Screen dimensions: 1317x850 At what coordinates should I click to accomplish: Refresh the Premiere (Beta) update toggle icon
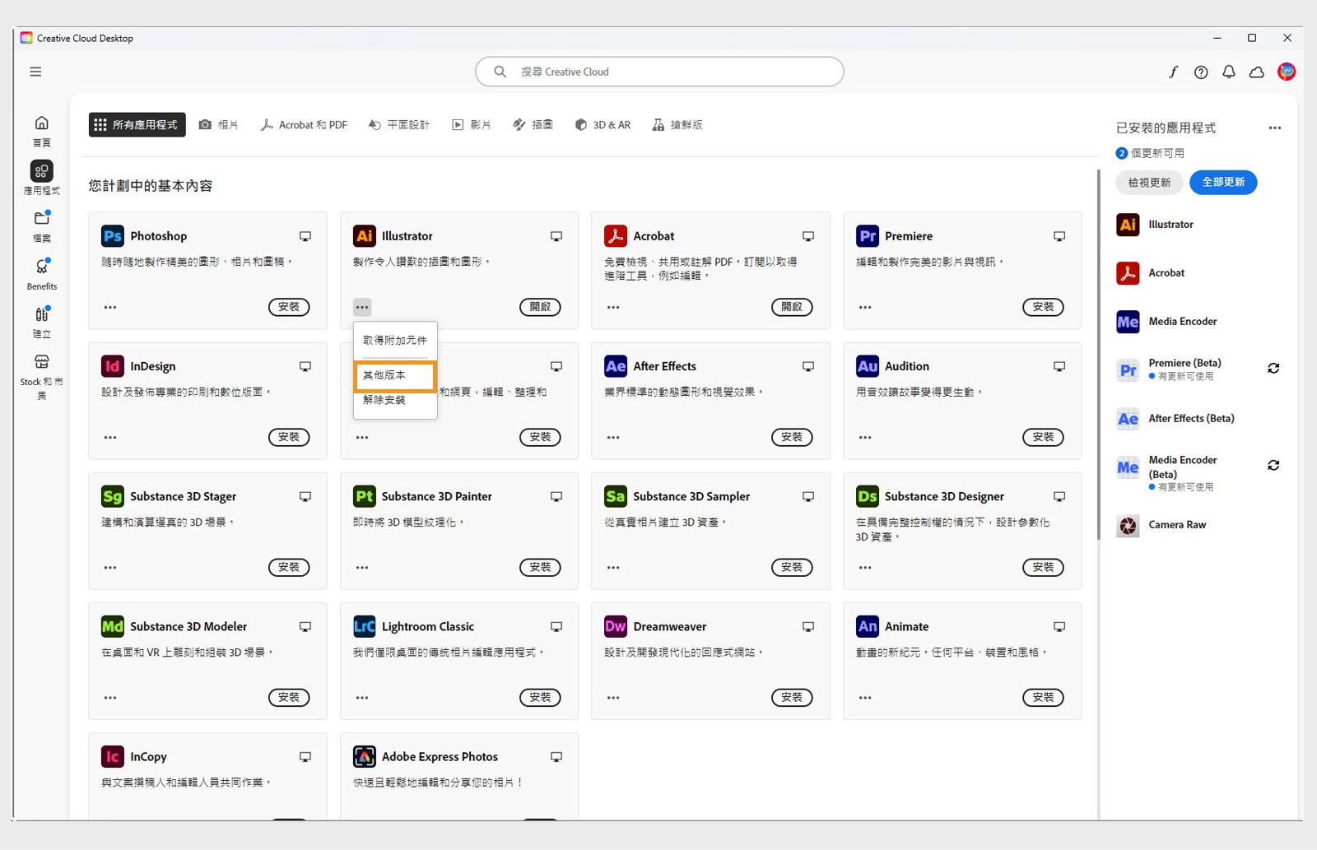click(1273, 369)
